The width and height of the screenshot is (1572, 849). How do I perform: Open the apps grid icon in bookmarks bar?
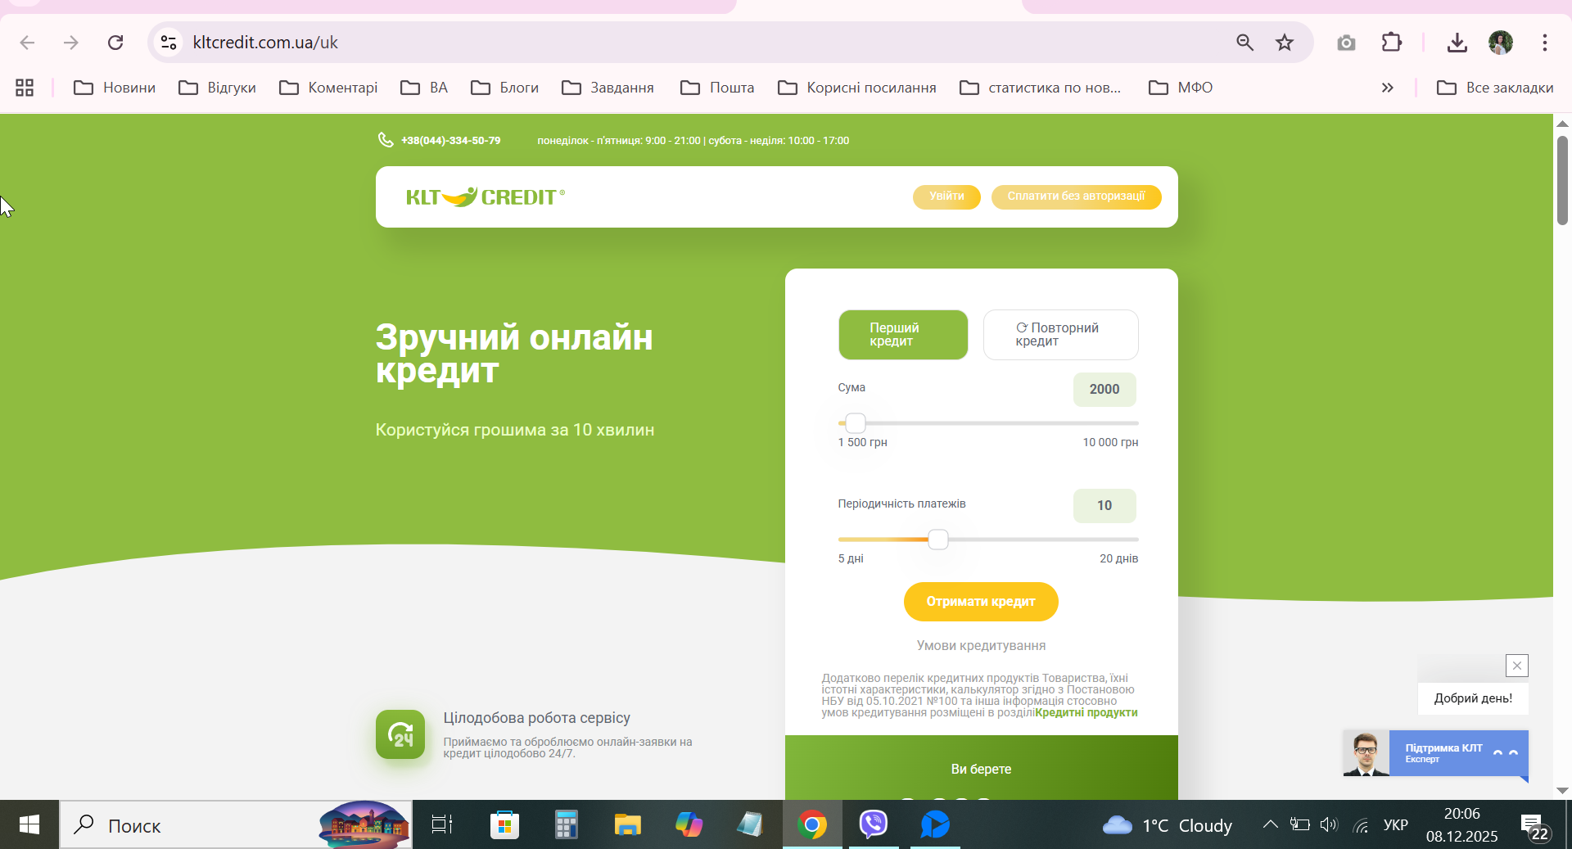(x=25, y=88)
